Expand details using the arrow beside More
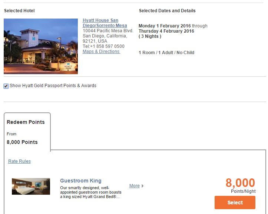The height and width of the screenshot is (214, 268). tap(143, 186)
